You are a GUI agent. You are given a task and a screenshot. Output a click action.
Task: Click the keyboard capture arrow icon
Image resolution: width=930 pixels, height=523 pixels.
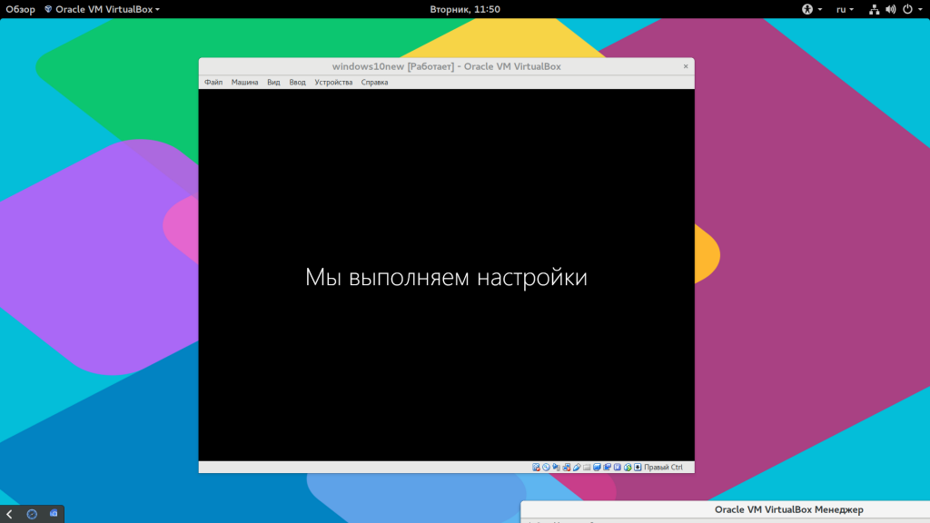point(638,468)
